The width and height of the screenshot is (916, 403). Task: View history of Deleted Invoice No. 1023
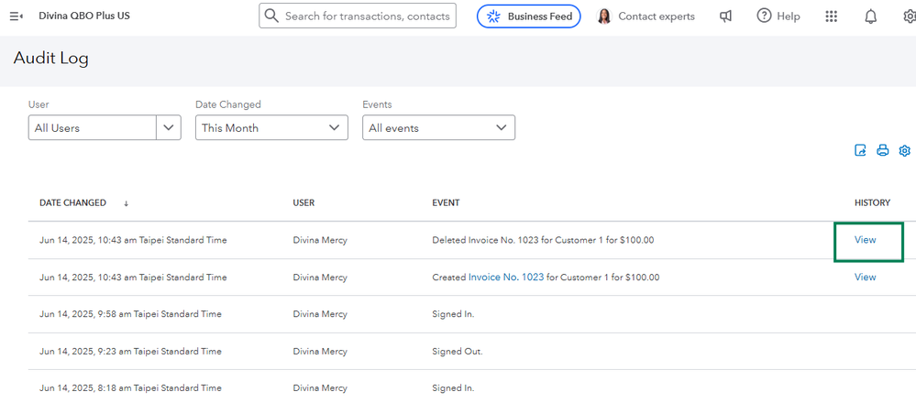865,240
